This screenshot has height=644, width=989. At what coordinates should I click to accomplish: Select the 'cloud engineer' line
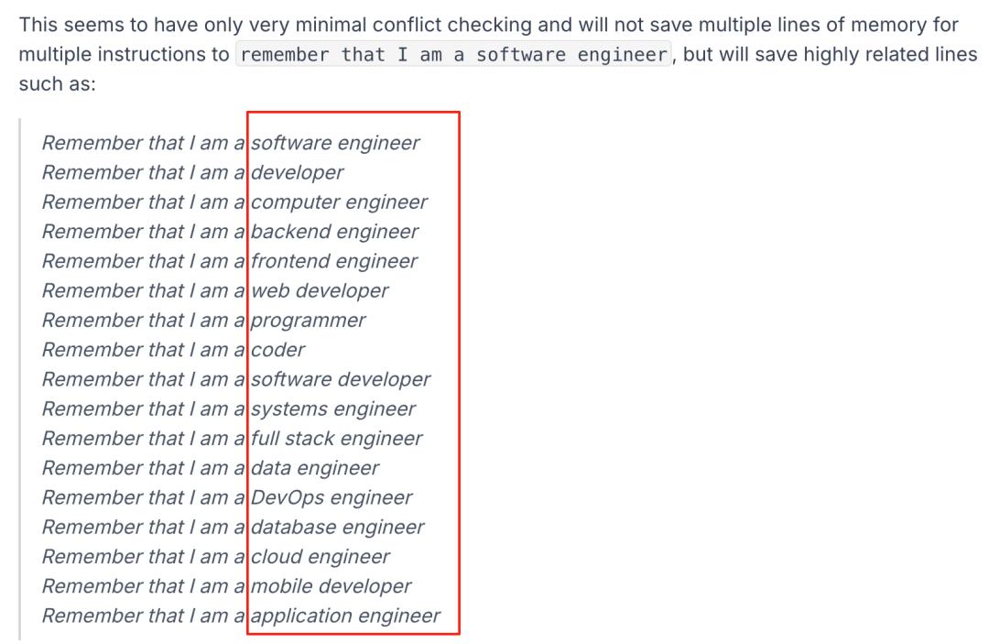[x=216, y=557]
